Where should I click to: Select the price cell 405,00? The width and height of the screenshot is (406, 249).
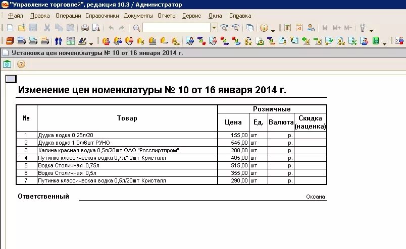[234, 158]
